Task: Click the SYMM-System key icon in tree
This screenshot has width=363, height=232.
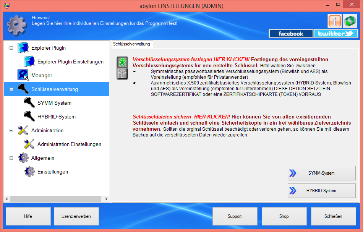Action: pyautogui.click(x=29, y=103)
